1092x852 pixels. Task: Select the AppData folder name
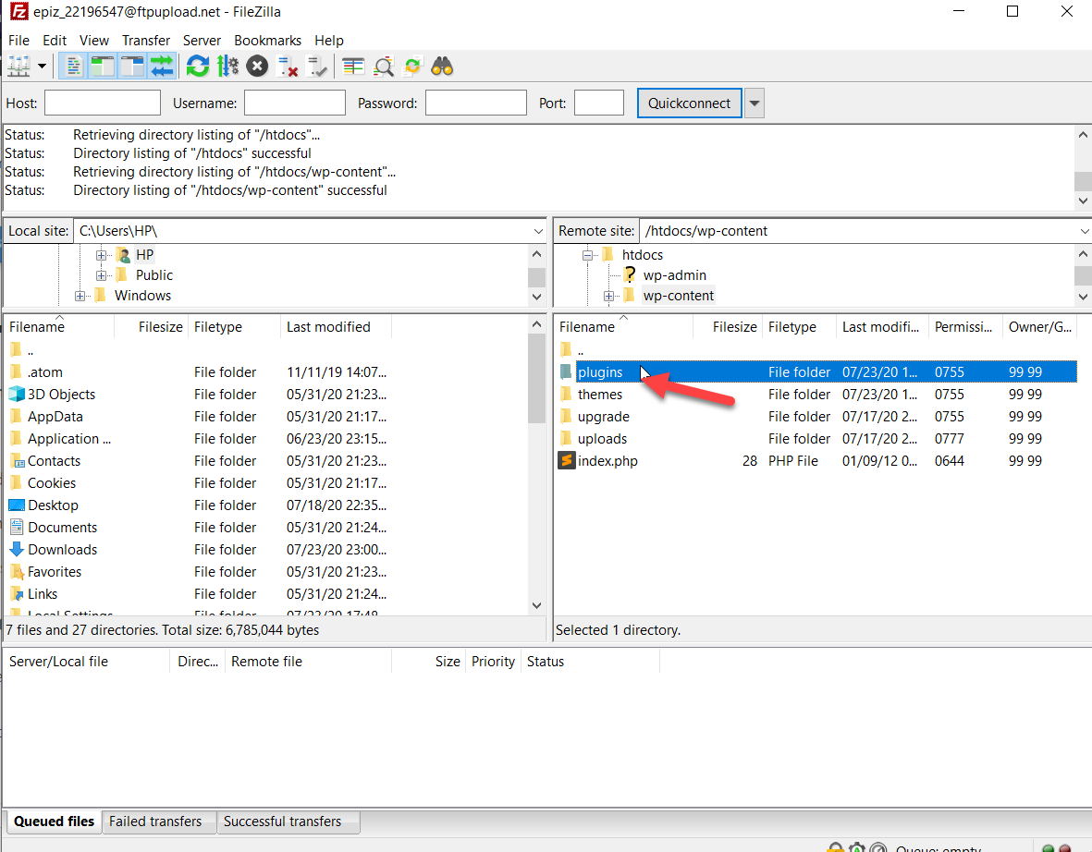click(x=55, y=416)
